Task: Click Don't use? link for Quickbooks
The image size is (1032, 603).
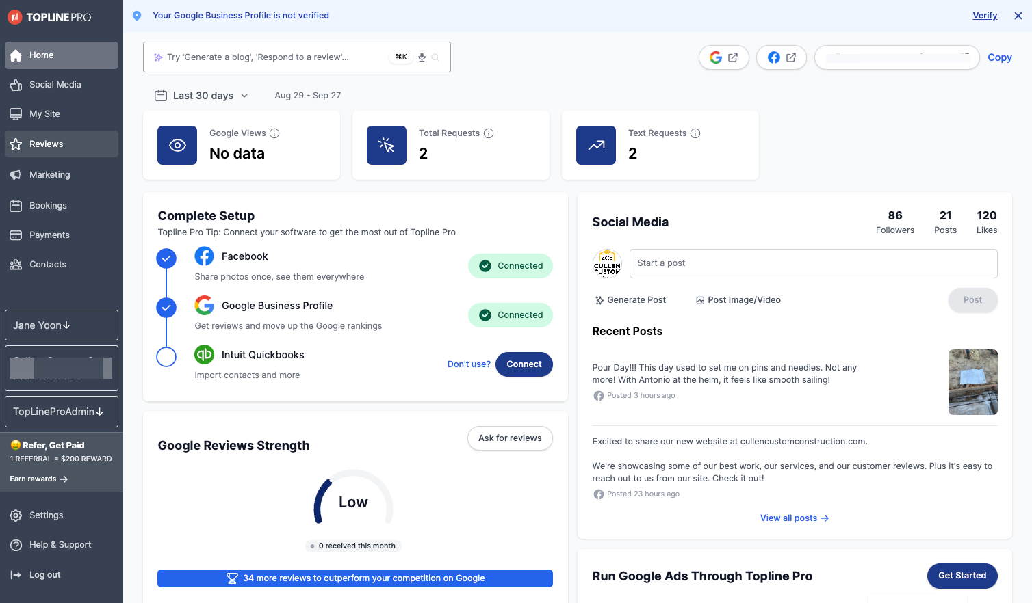Action: [x=469, y=364]
